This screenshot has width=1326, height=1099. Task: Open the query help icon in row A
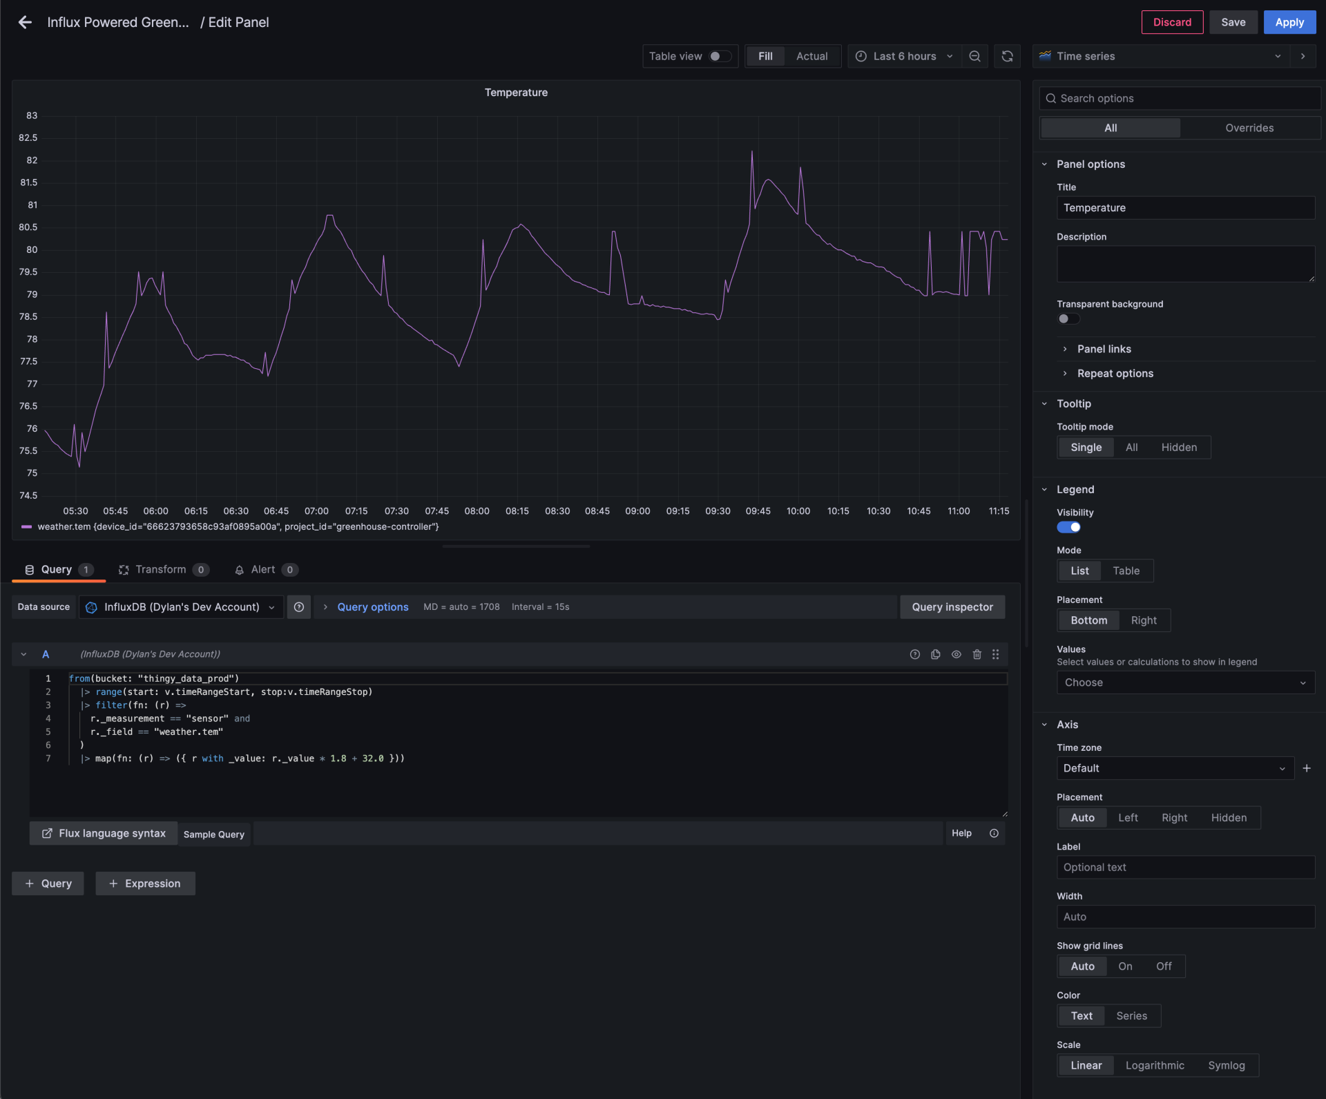914,654
